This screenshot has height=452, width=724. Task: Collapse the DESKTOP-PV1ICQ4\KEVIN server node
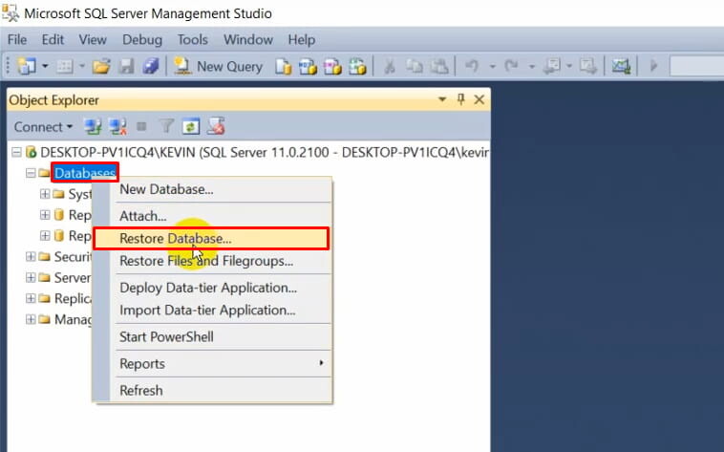[16, 152]
